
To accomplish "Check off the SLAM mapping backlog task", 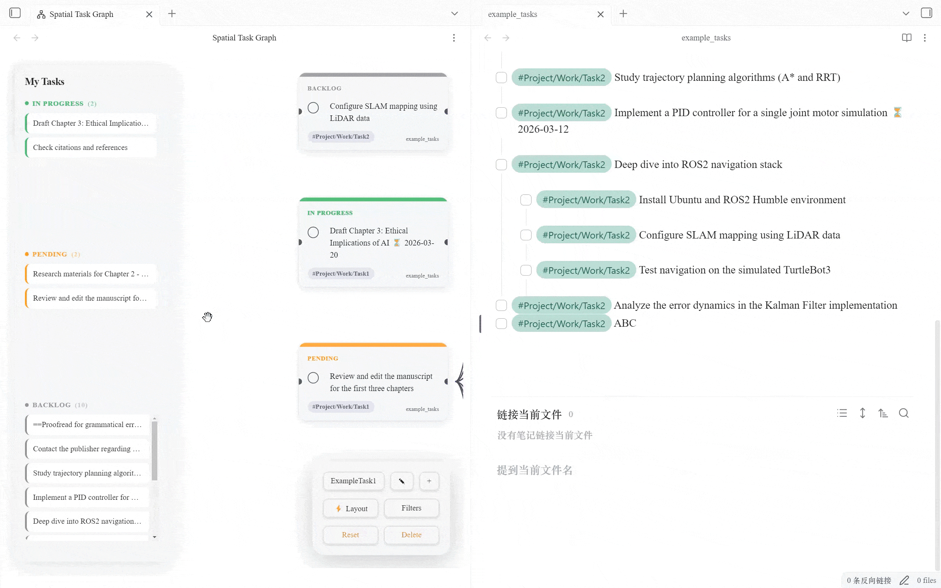I will pos(313,108).
